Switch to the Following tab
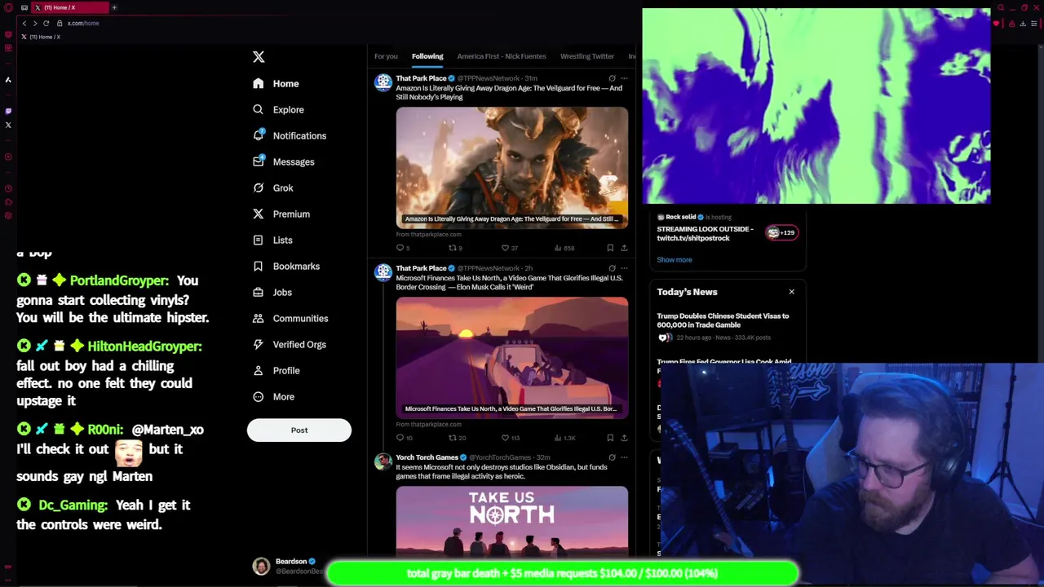 (x=427, y=56)
